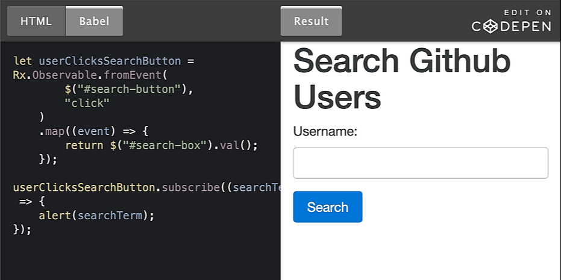Switch to the HTML tab
This screenshot has width=561, height=280.
point(36,21)
